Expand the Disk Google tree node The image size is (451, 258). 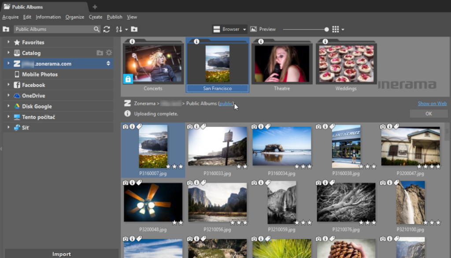pos(8,106)
